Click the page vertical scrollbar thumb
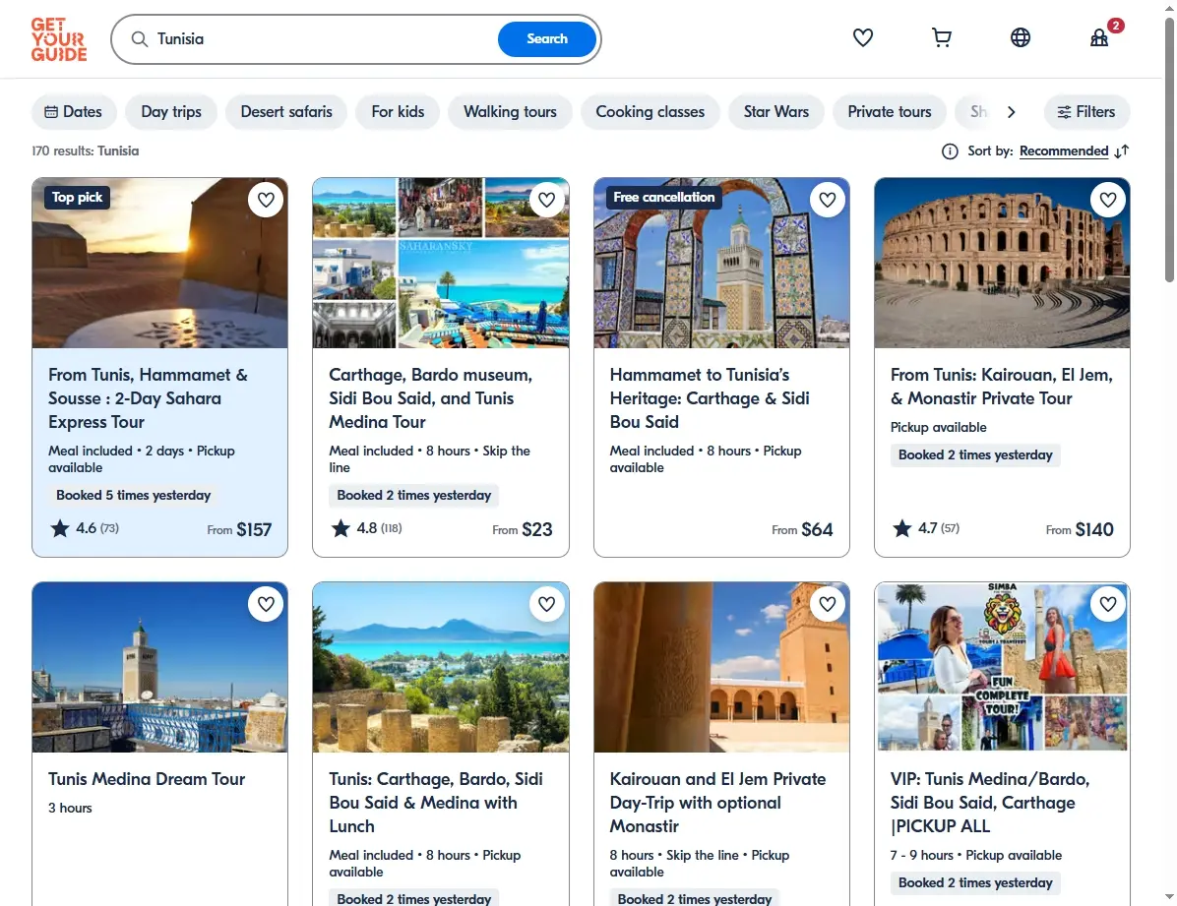This screenshot has width=1177, height=906. click(1169, 151)
